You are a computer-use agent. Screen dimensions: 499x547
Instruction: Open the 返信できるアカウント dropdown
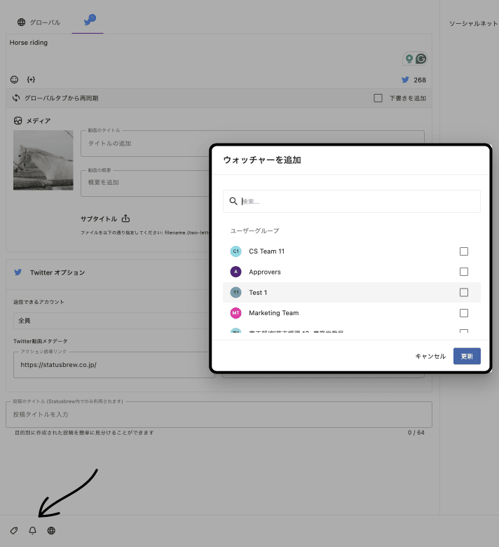(112, 321)
